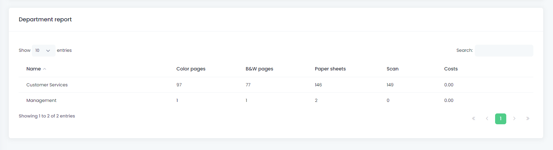Viewport: 553px width, 150px height.
Task: Go to first page using double-left arrow
Action: [473, 119]
